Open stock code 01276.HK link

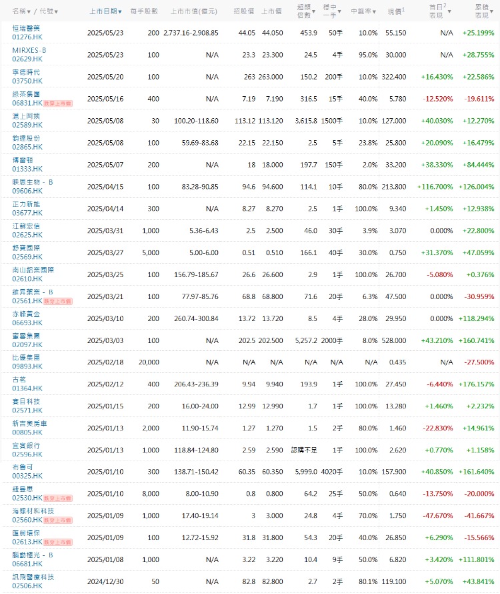[27, 37]
